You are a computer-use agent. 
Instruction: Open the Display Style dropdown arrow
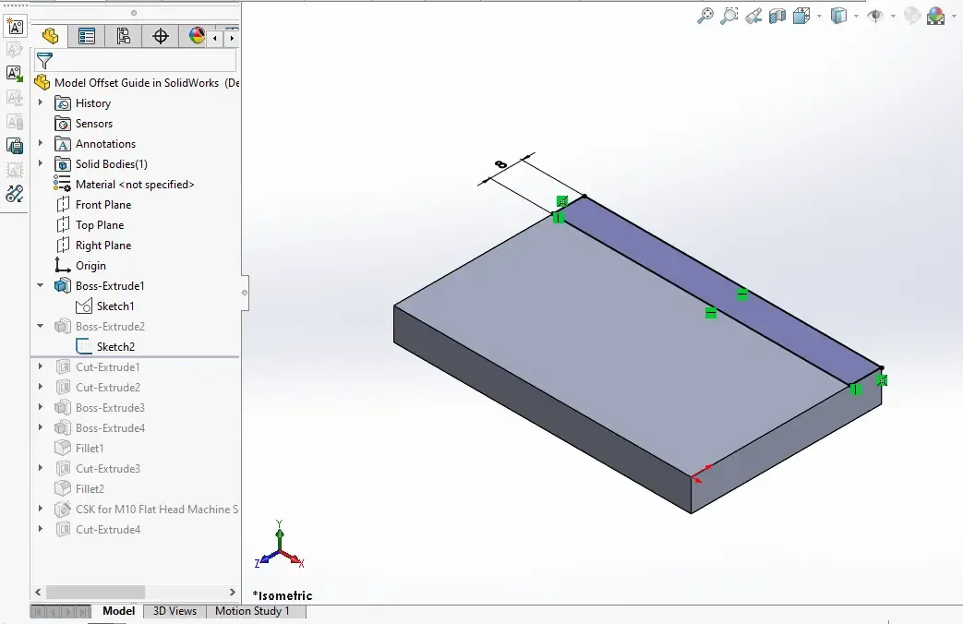tap(857, 16)
